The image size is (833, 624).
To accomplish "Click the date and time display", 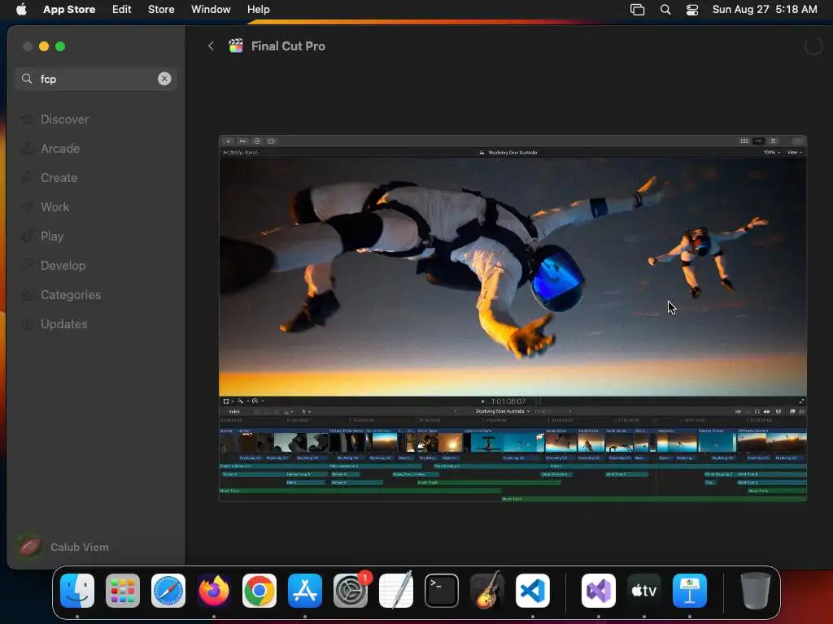I will 765,9.
